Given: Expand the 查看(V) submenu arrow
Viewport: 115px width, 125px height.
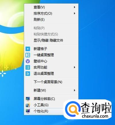Looking at the screenshot, I should coord(74,7).
